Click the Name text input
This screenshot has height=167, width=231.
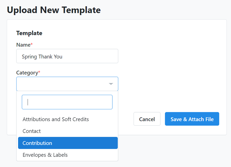[x=67, y=56]
